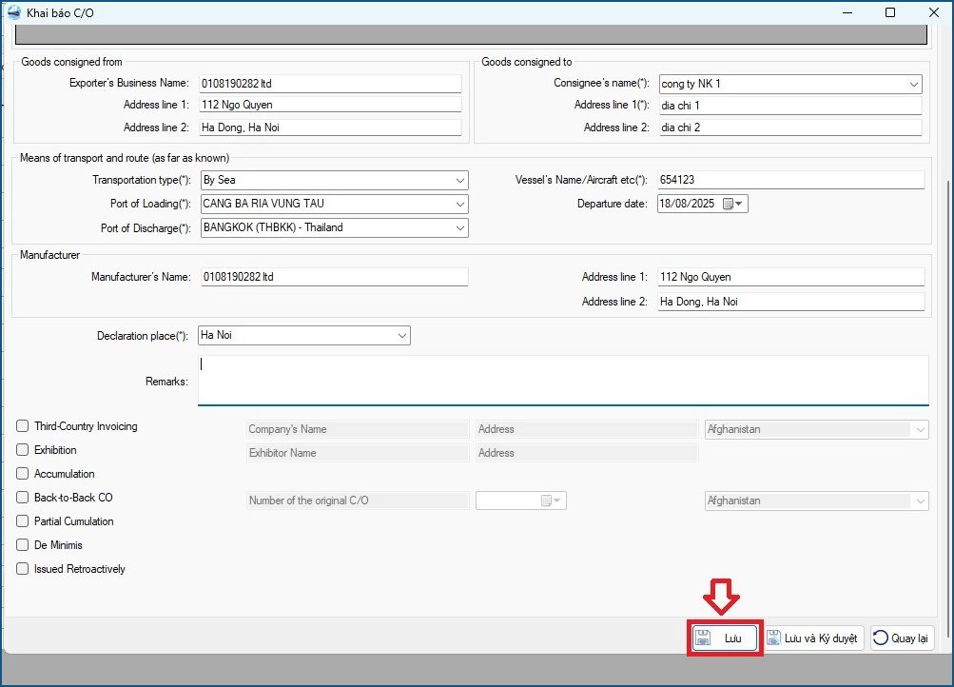The width and height of the screenshot is (954, 687).
Task: Tick the Exhibition checkbox
Action: click(23, 450)
